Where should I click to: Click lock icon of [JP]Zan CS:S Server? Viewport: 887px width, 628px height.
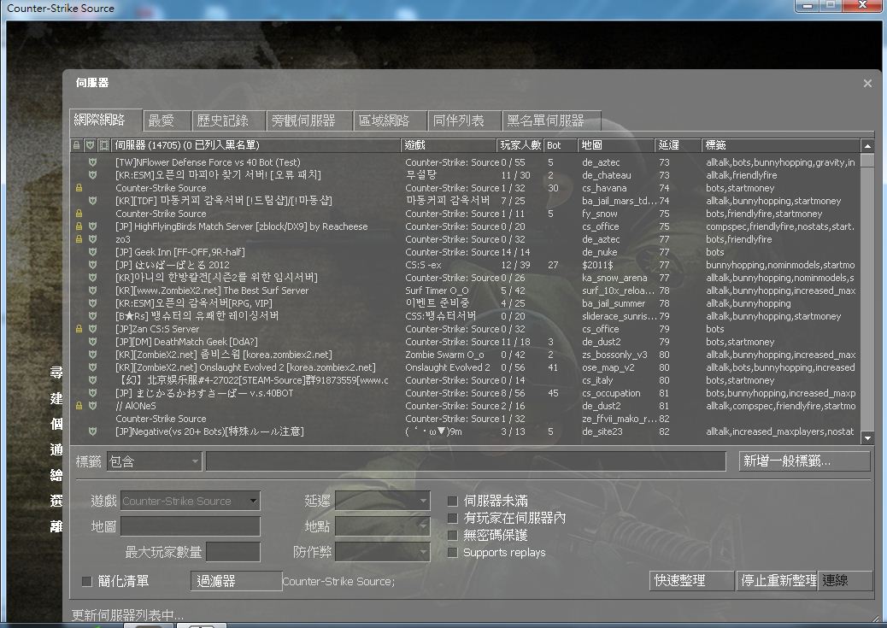tap(79, 329)
